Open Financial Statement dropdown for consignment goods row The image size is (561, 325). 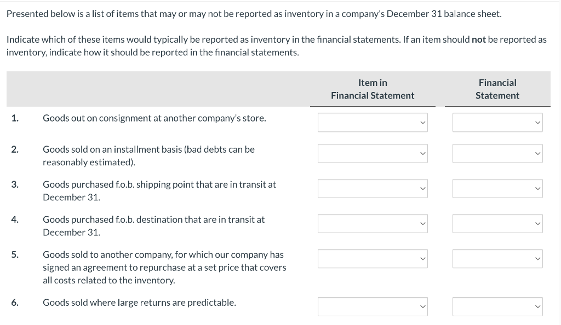click(x=497, y=123)
